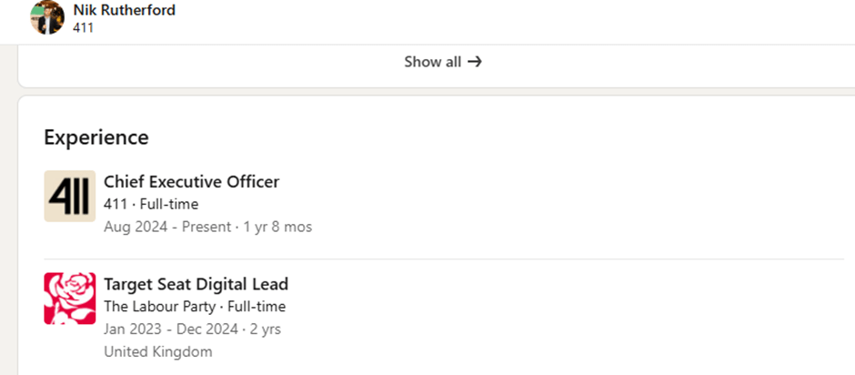Click the 411 company name under CEO title
This screenshot has height=375, width=855.
pos(116,204)
